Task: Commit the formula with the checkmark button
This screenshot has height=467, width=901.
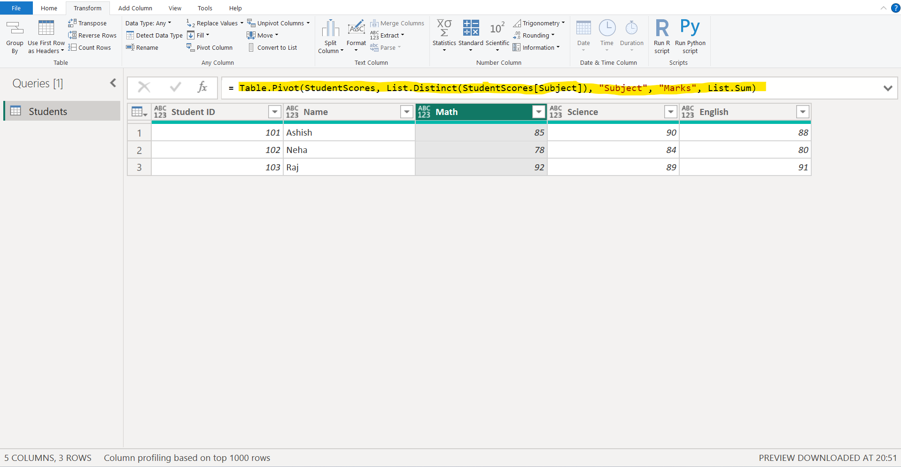Action: [x=174, y=87]
